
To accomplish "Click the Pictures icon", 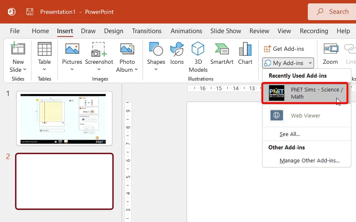I will point(72,49).
